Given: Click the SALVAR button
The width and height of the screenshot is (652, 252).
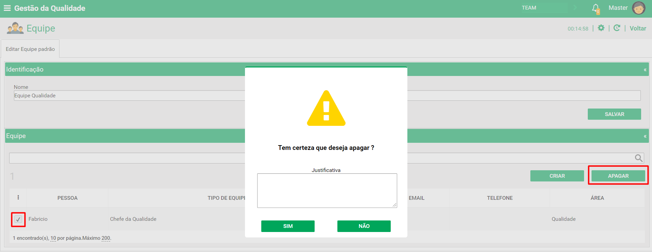Looking at the screenshot, I should point(614,114).
